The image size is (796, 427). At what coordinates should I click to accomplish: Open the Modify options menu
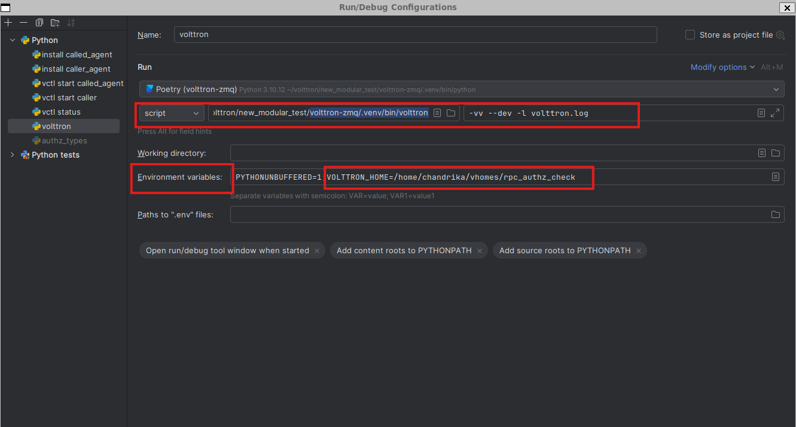(722, 67)
